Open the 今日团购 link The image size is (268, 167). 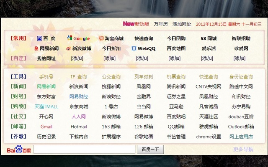(x=176, y=38)
